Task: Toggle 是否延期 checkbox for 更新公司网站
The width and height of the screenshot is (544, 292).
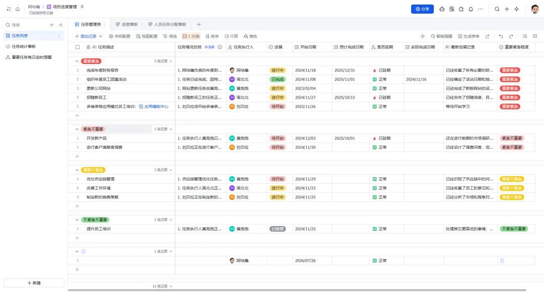Action: coord(375,89)
